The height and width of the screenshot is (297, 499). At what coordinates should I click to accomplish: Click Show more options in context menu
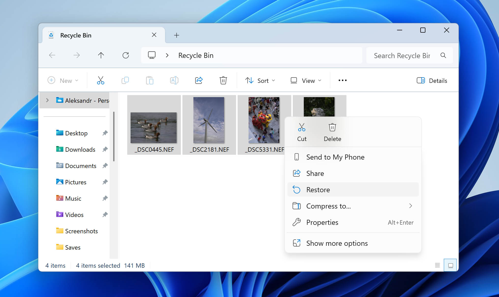point(337,243)
